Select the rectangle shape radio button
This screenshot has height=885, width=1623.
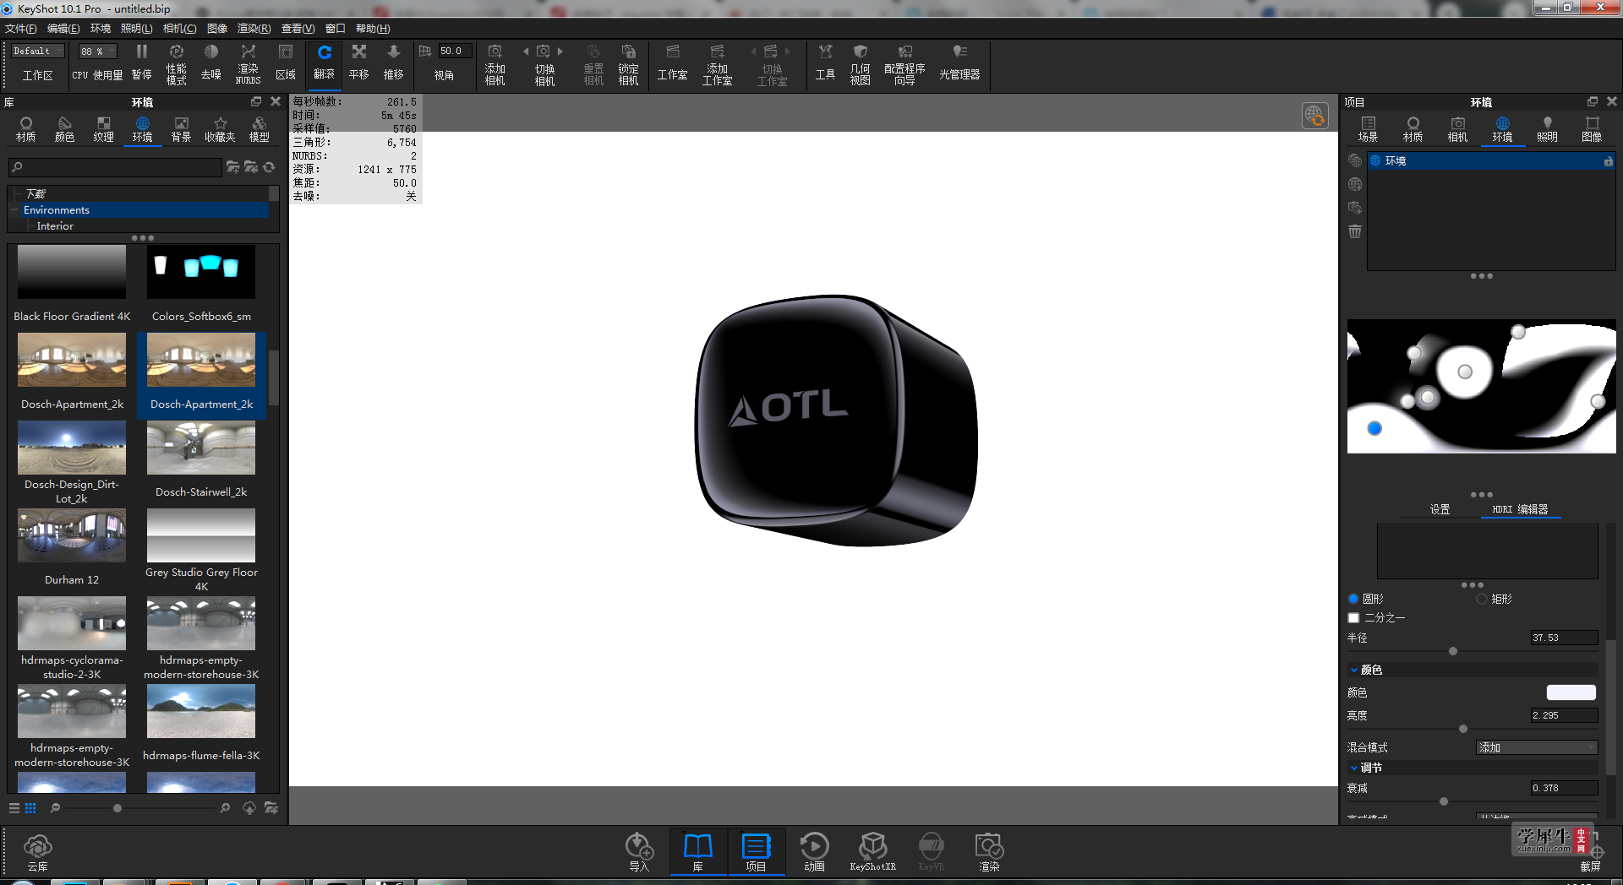[x=1481, y=599]
